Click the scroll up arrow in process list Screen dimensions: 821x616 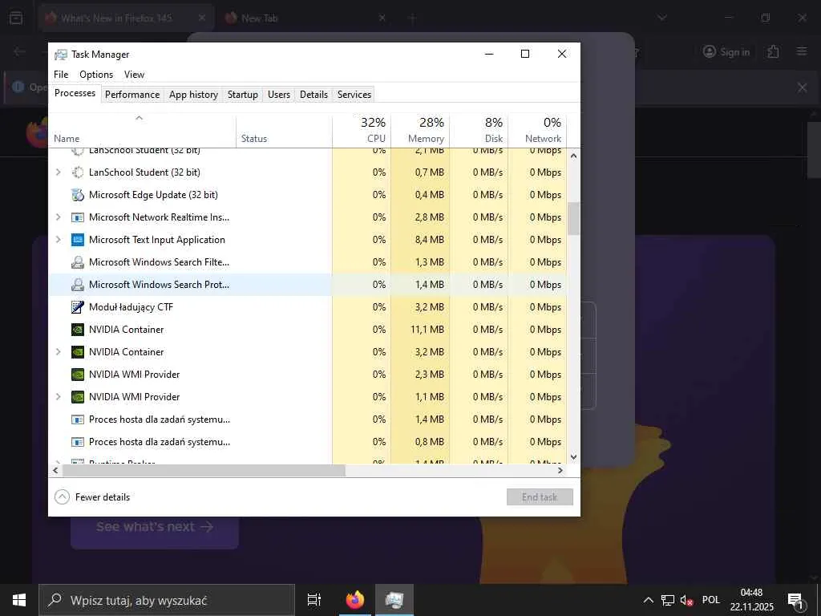[x=574, y=156]
